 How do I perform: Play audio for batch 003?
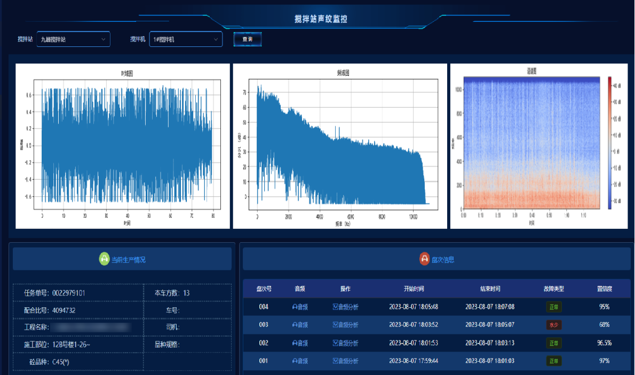(300, 325)
